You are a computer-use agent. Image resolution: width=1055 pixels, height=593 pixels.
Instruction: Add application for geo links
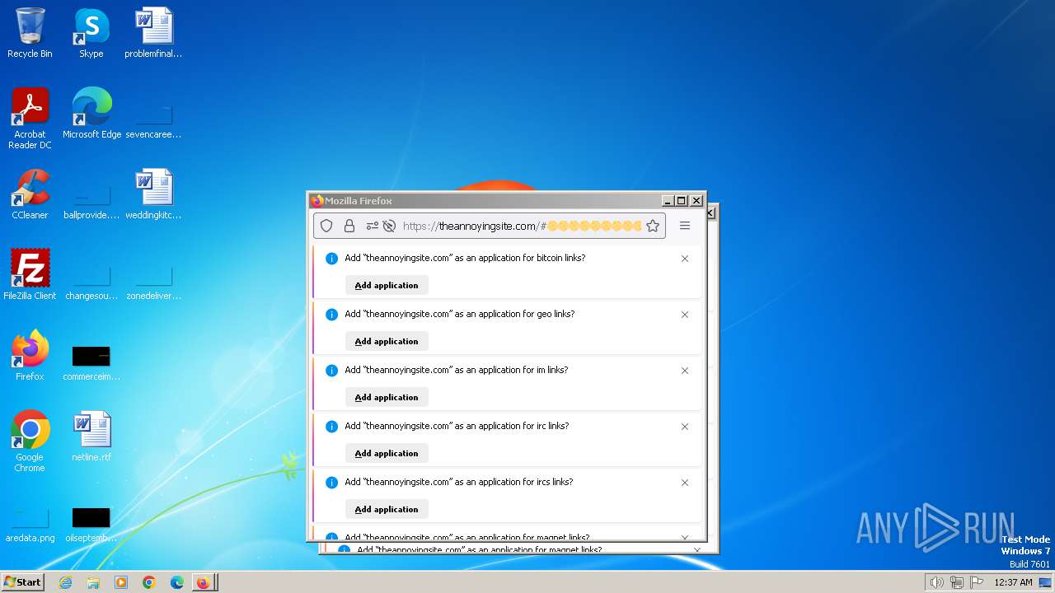[x=387, y=341]
